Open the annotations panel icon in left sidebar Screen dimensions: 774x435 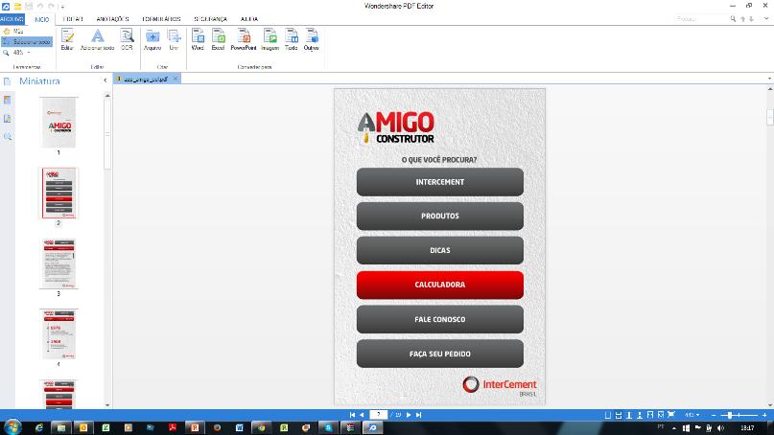7,119
